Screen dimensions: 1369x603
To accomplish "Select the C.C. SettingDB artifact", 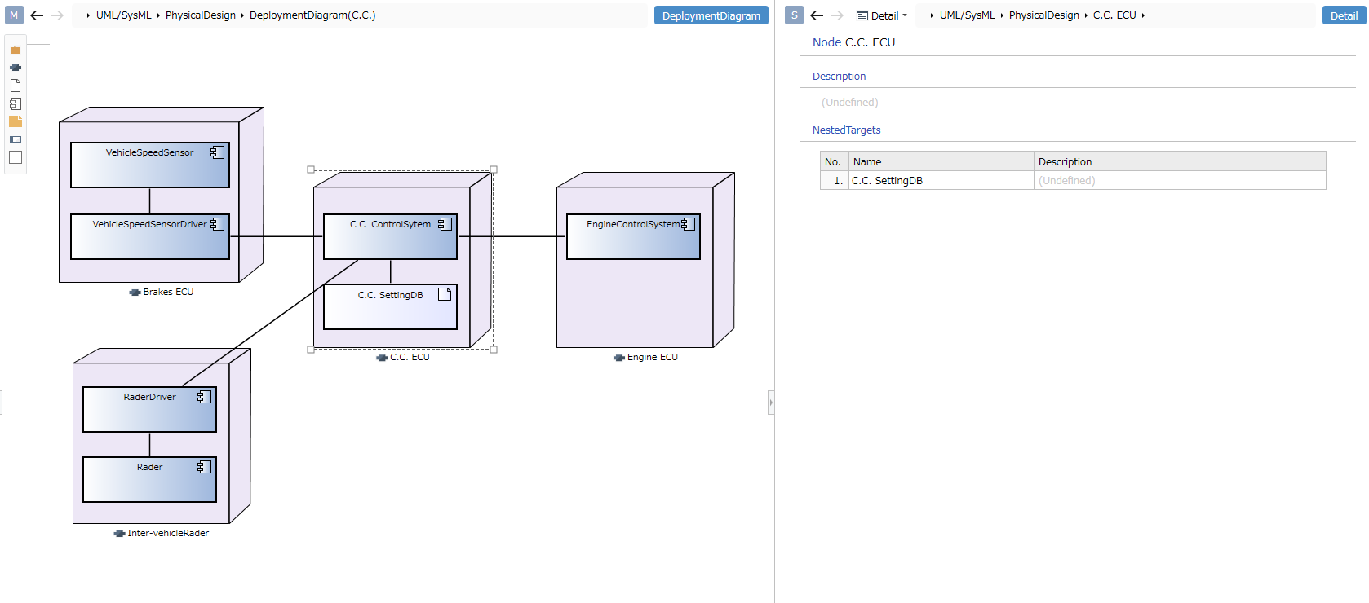I will pos(390,307).
